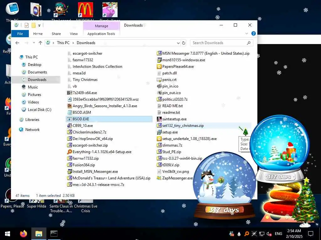Image resolution: width=321 pixels, height=240 pixels.
Task: Open notification center icon
Action: point(311,234)
